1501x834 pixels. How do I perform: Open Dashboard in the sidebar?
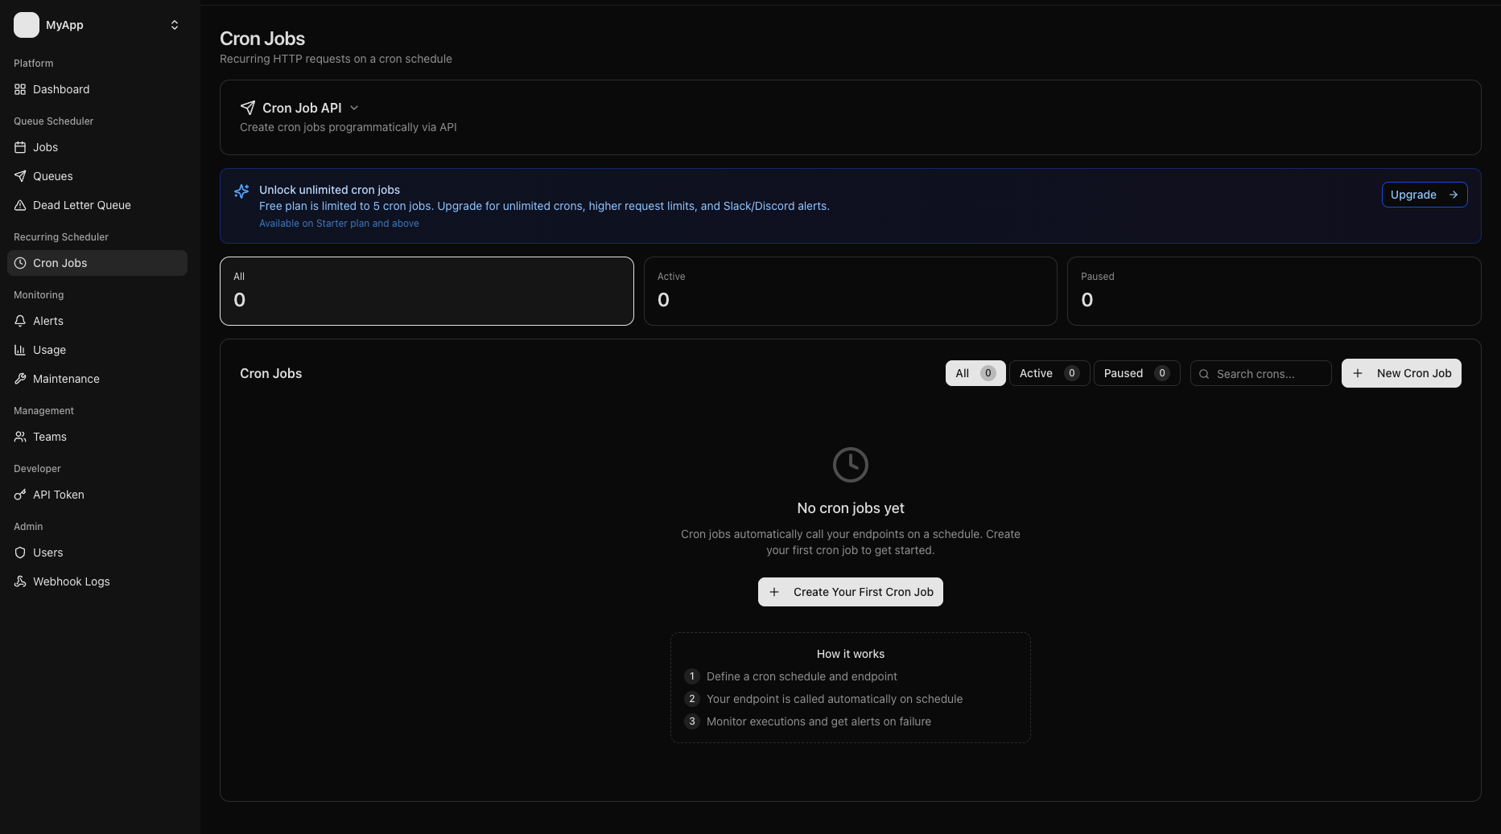pos(97,89)
